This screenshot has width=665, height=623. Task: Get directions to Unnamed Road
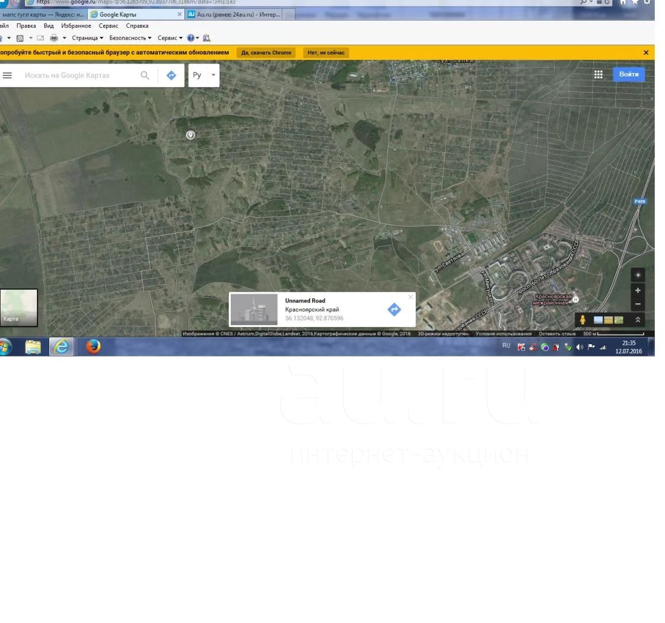click(x=394, y=309)
